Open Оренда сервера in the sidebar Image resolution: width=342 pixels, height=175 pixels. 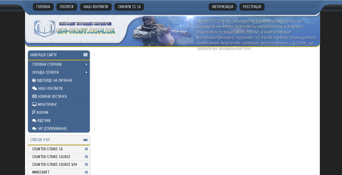point(59,73)
